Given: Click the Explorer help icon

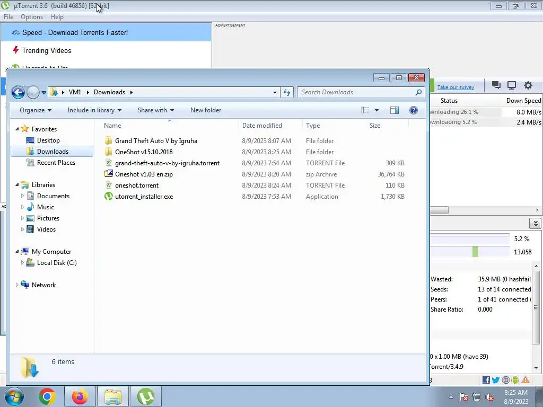Looking at the screenshot, I should [x=414, y=110].
